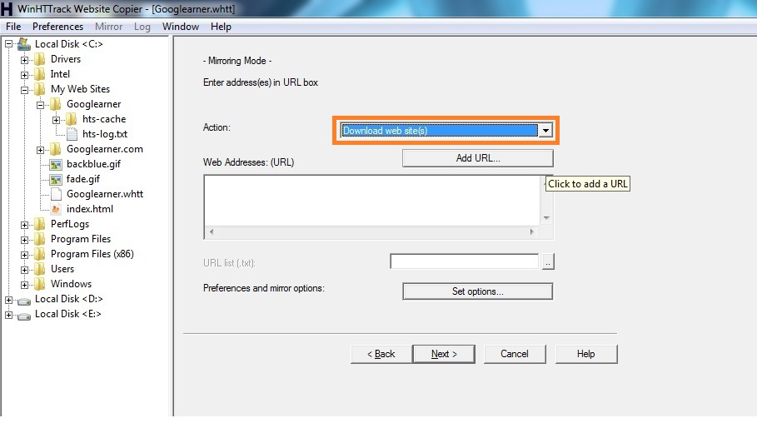
Task: Go back with the < Back button
Action: click(x=381, y=354)
